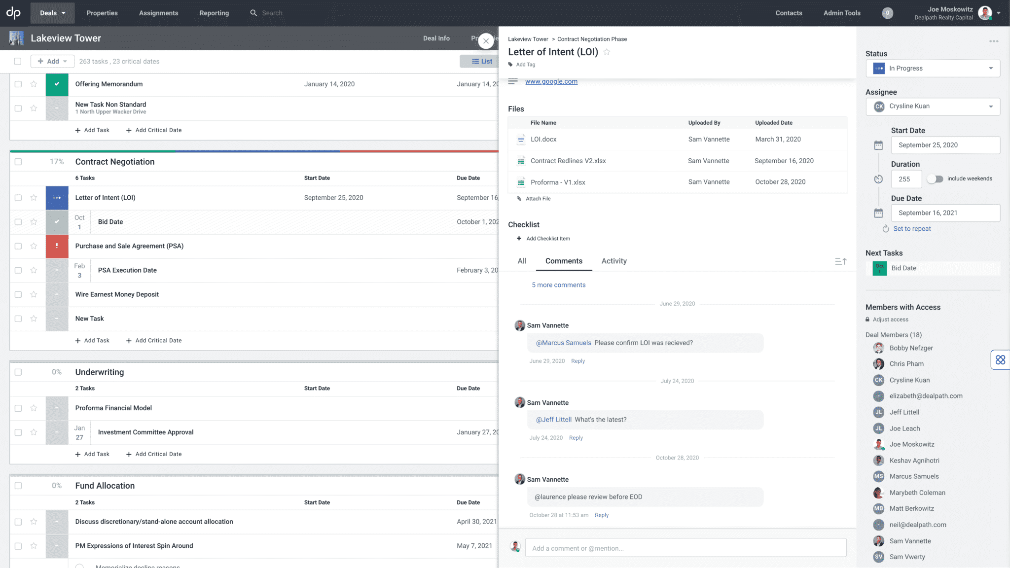The width and height of the screenshot is (1010, 568).
Task: Expand the Deals menu in the navigation bar
Action: point(52,13)
